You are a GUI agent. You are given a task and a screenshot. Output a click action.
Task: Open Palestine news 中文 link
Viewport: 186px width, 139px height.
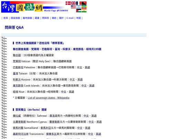(x=80, y=67)
